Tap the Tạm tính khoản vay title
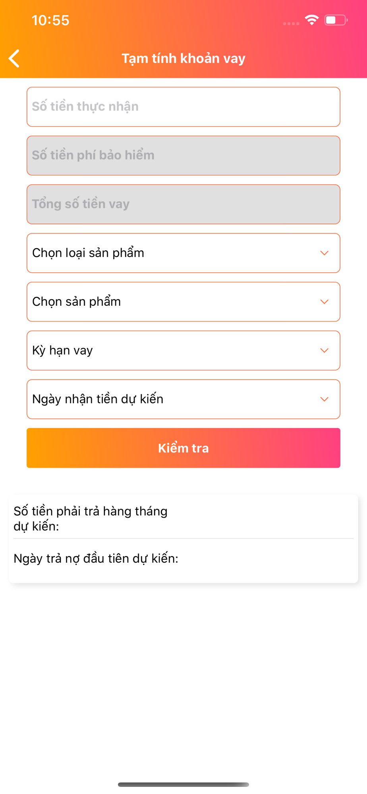This screenshot has width=367, height=794. coord(183,58)
